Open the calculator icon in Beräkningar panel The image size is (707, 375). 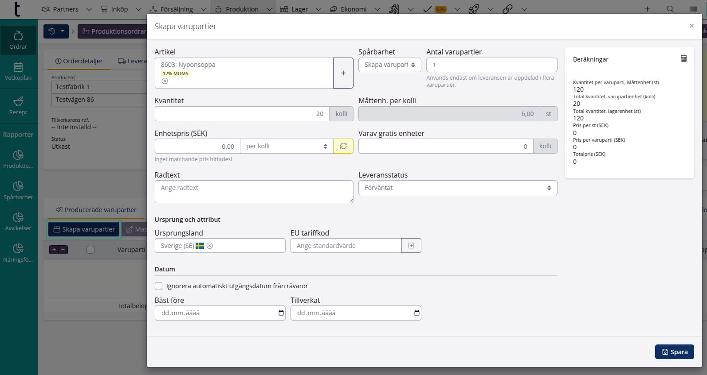pyautogui.click(x=683, y=59)
